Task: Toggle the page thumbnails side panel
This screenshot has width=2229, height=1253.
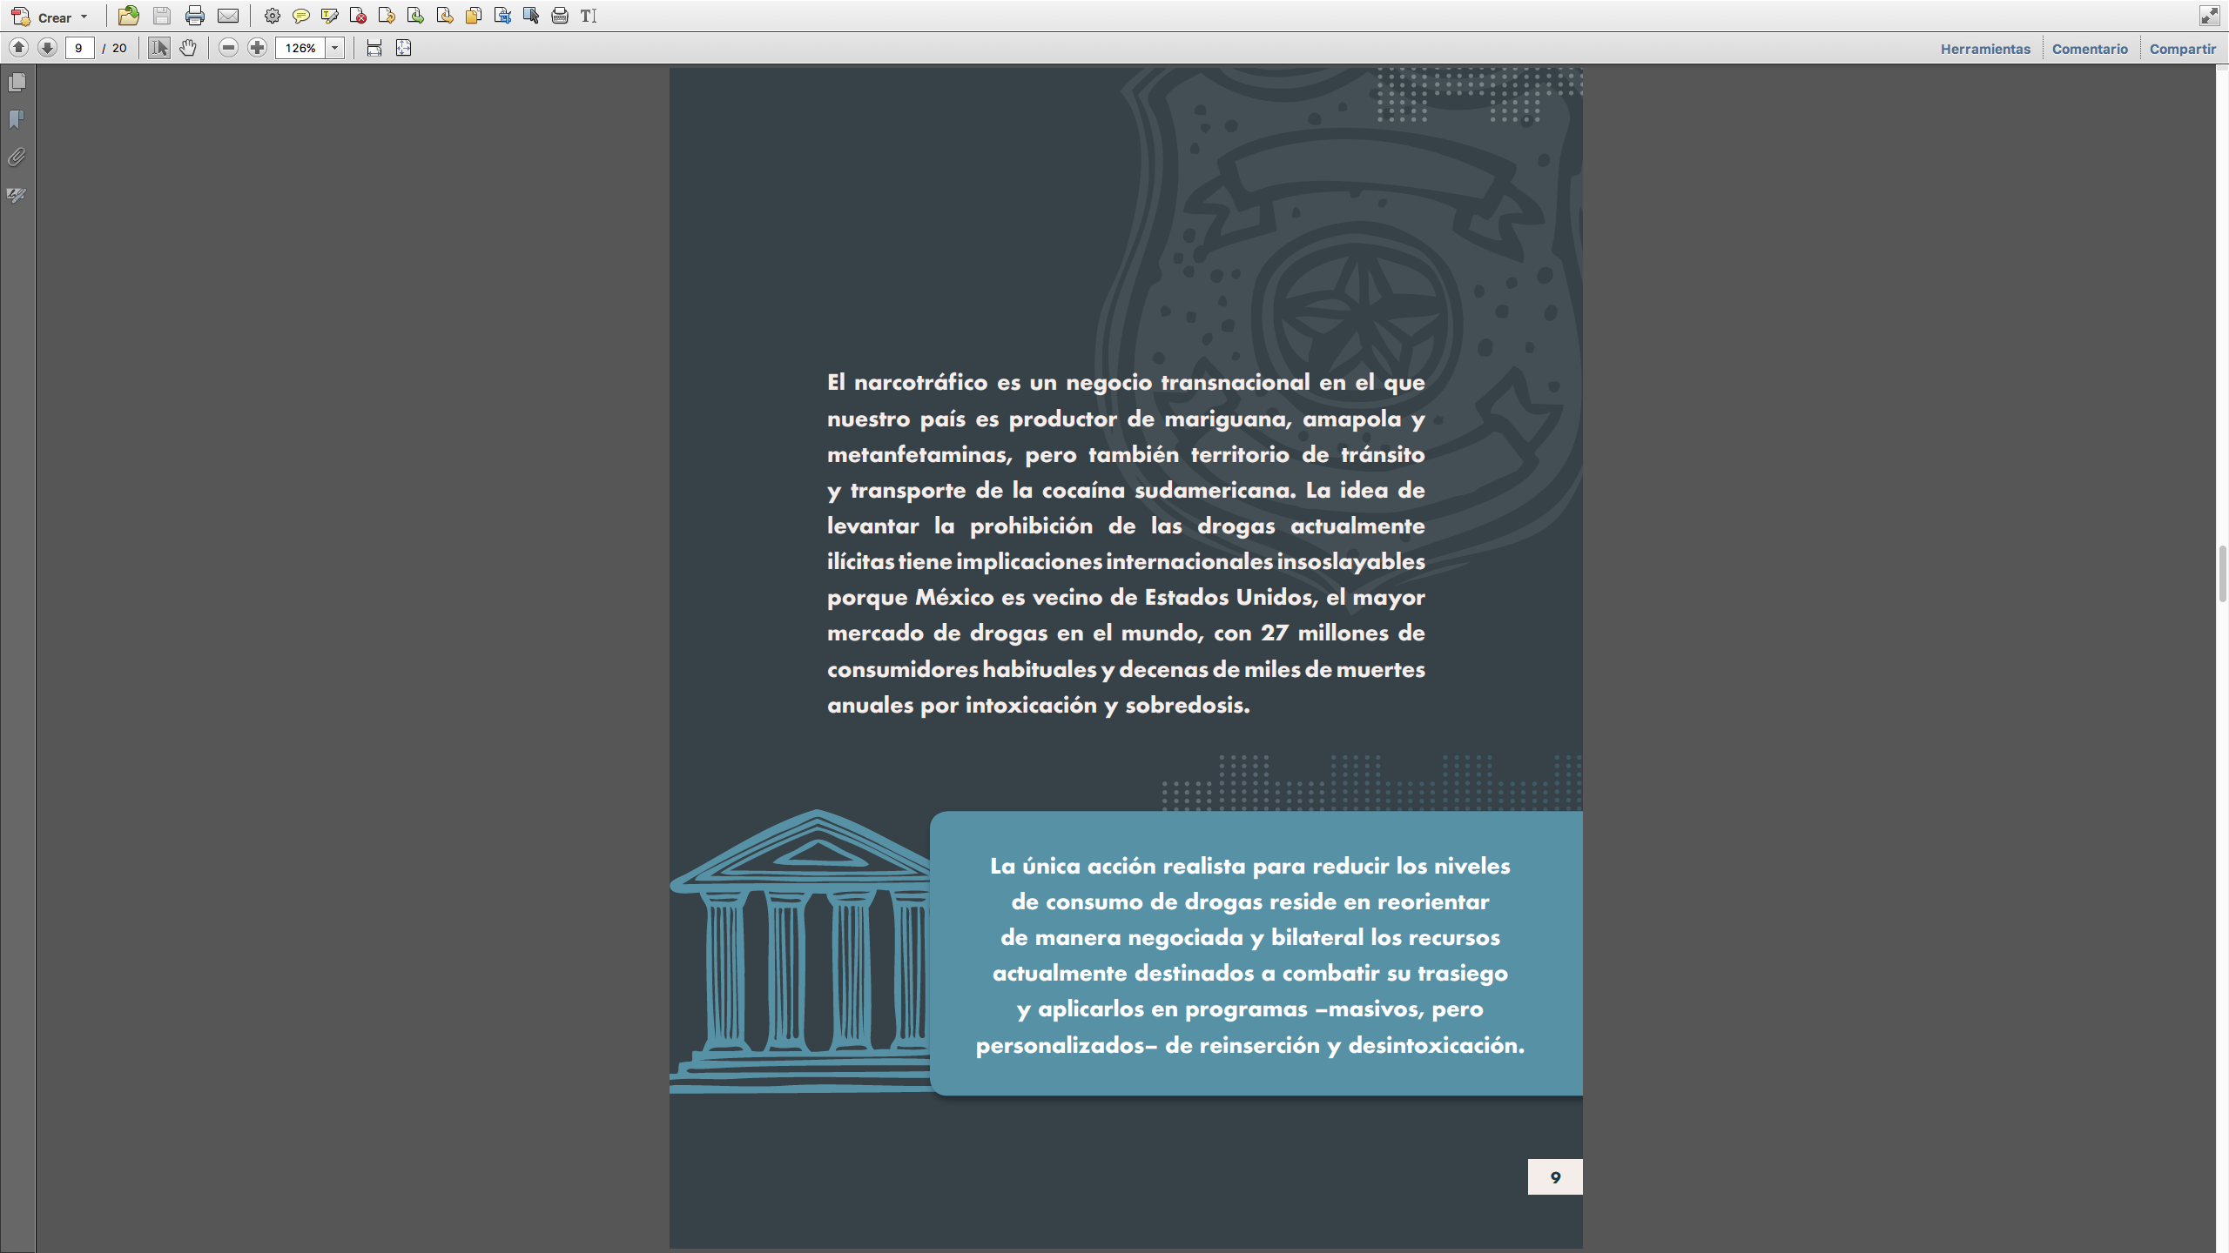Action: tap(17, 83)
